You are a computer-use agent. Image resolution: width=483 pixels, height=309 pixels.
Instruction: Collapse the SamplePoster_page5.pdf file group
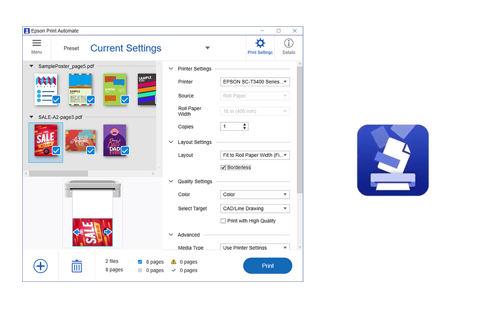point(32,66)
